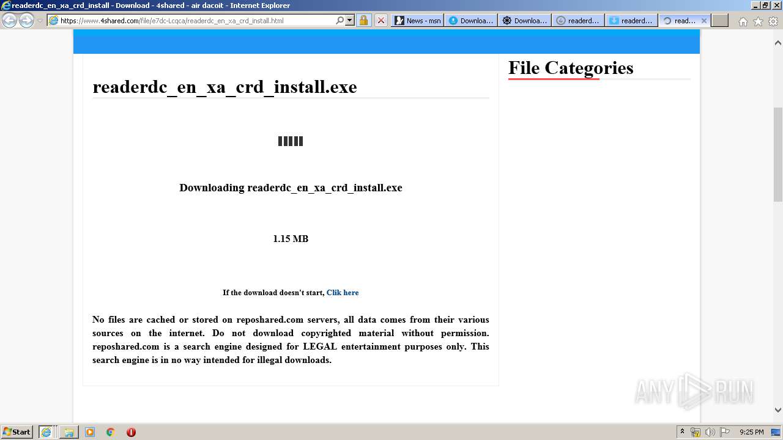783x440 pixels.
Task: Click the 1.15 MB file size text
Action: (x=291, y=239)
